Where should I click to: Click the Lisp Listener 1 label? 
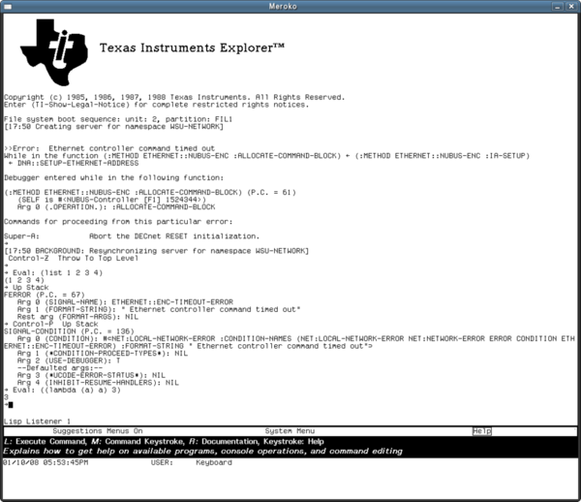click(x=37, y=422)
